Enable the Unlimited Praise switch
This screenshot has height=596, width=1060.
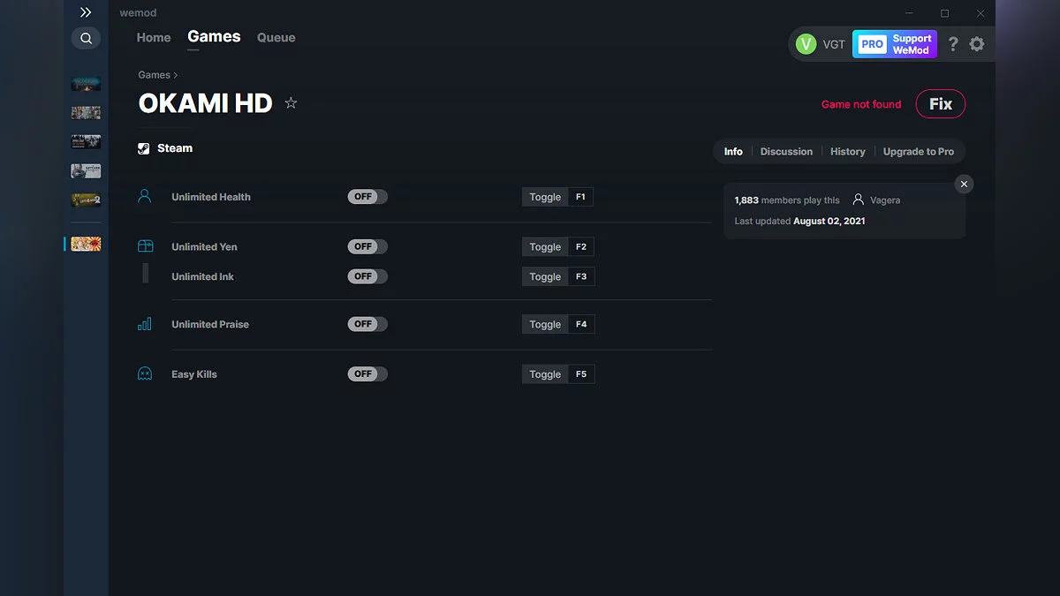pyautogui.click(x=367, y=324)
